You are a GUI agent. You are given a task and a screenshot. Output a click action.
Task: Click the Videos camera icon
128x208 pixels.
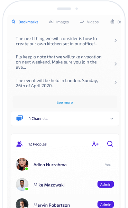[x=82, y=21]
